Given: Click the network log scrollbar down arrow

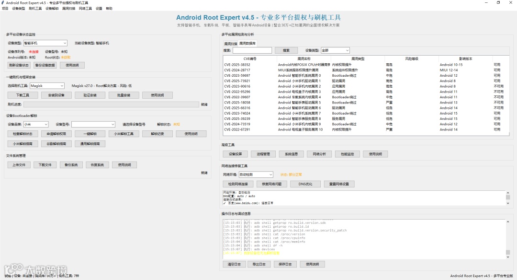Looking at the screenshot, I should click(508, 203).
